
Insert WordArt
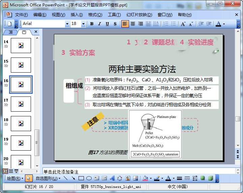click(112, 178)
